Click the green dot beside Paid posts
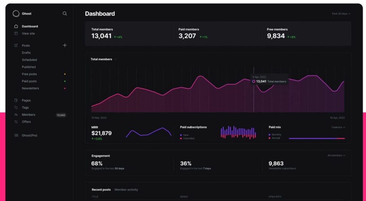The width and height of the screenshot is (366, 201). click(65, 81)
